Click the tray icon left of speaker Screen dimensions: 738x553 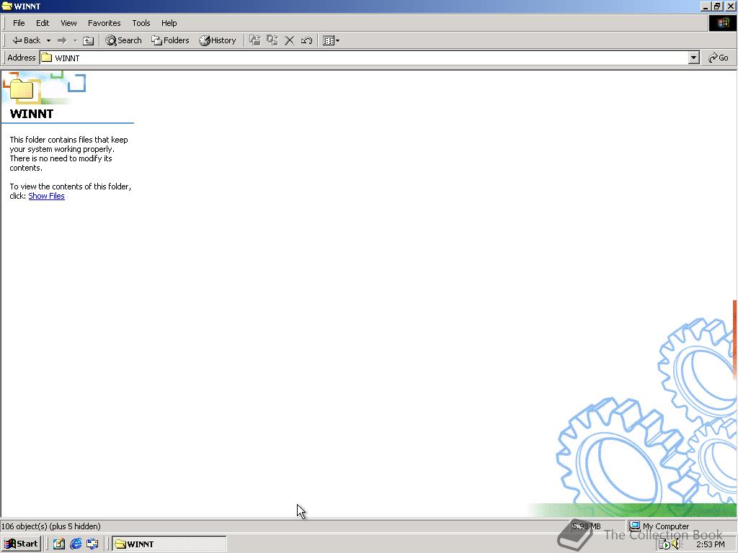click(664, 544)
